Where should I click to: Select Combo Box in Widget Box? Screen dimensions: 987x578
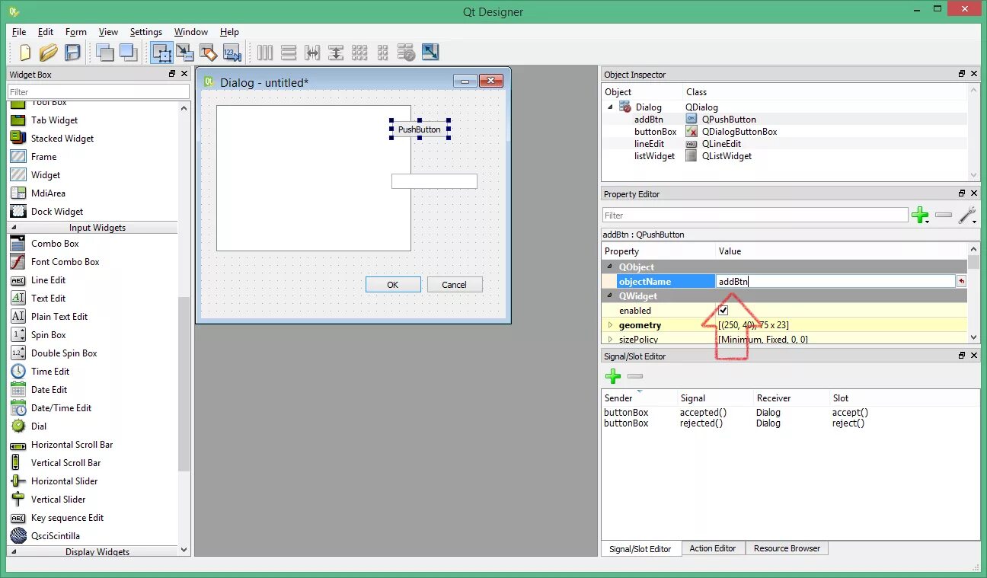pos(55,244)
